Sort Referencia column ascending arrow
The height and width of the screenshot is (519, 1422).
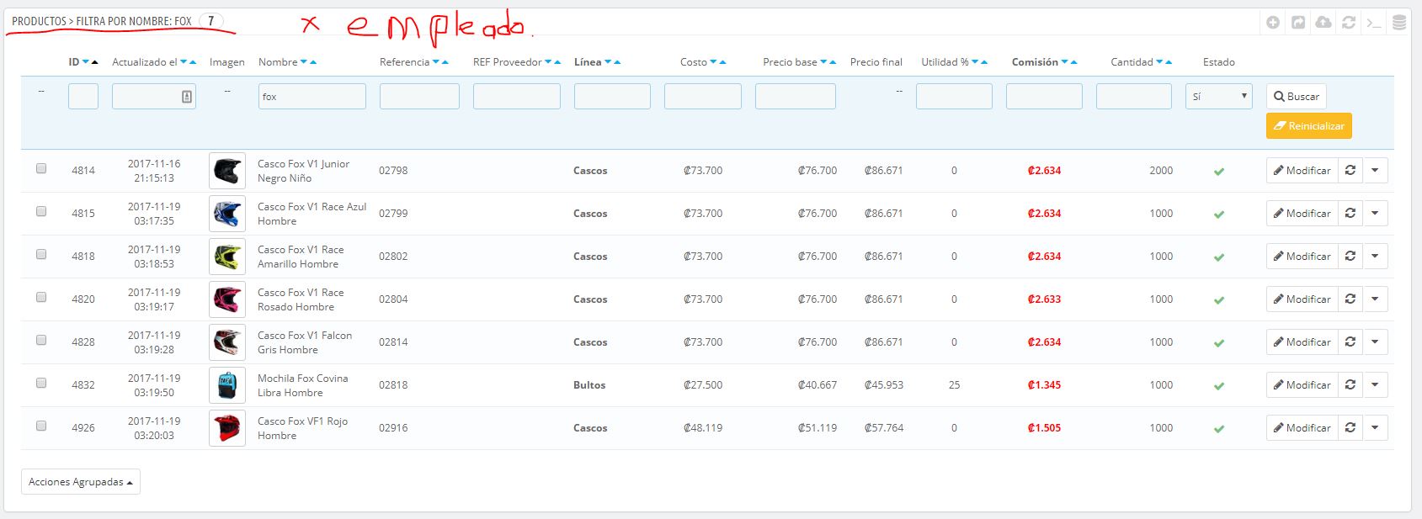click(x=445, y=62)
